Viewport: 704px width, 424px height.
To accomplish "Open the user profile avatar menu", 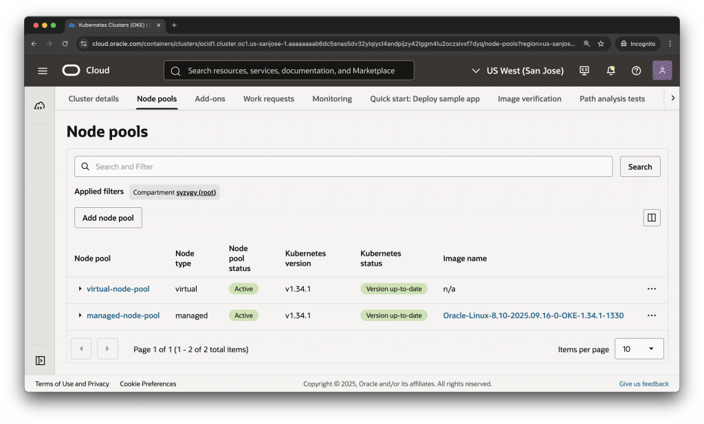I will [x=662, y=71].
